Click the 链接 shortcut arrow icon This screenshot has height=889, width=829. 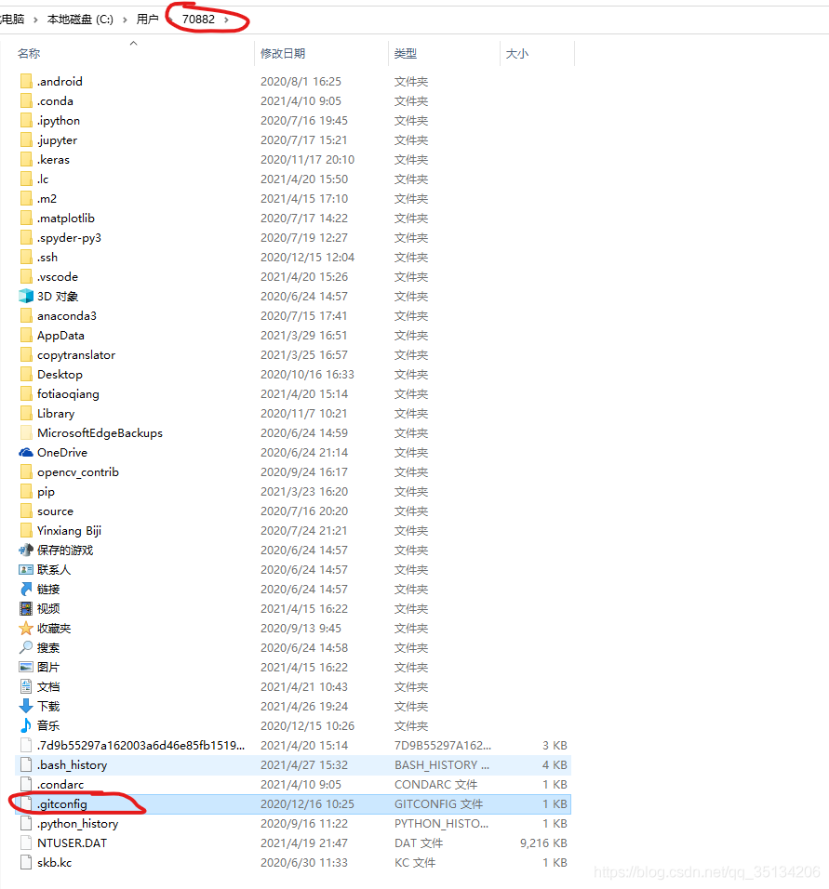pyautogui.click(x=26, y=589)
